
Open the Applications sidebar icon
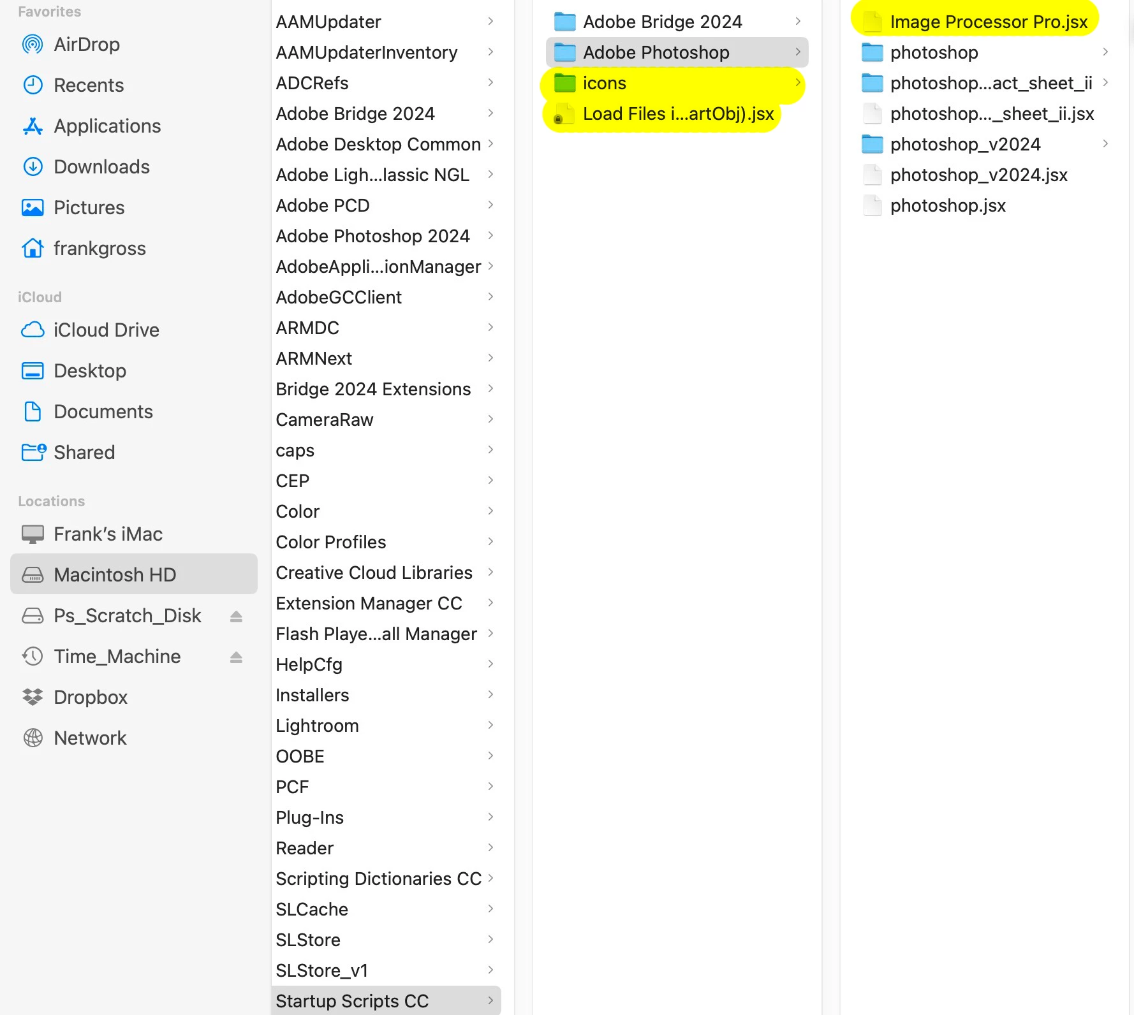coord(33,126)
